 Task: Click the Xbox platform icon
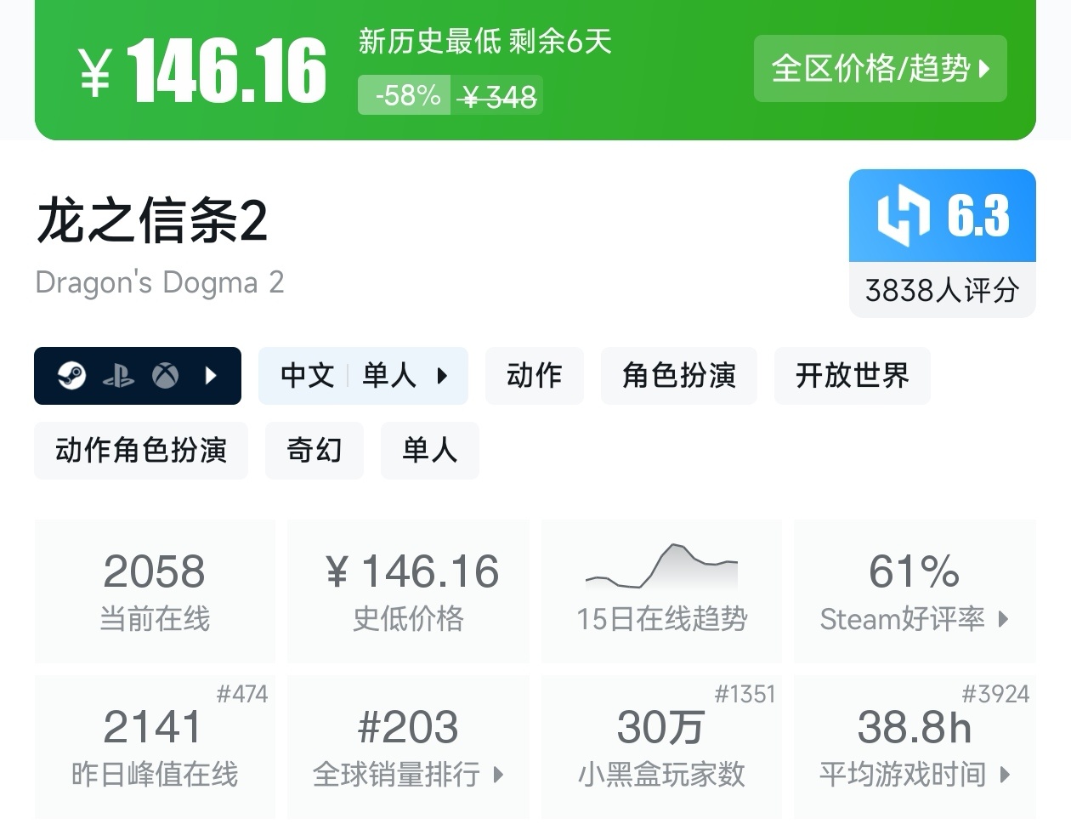coord(165,375)
